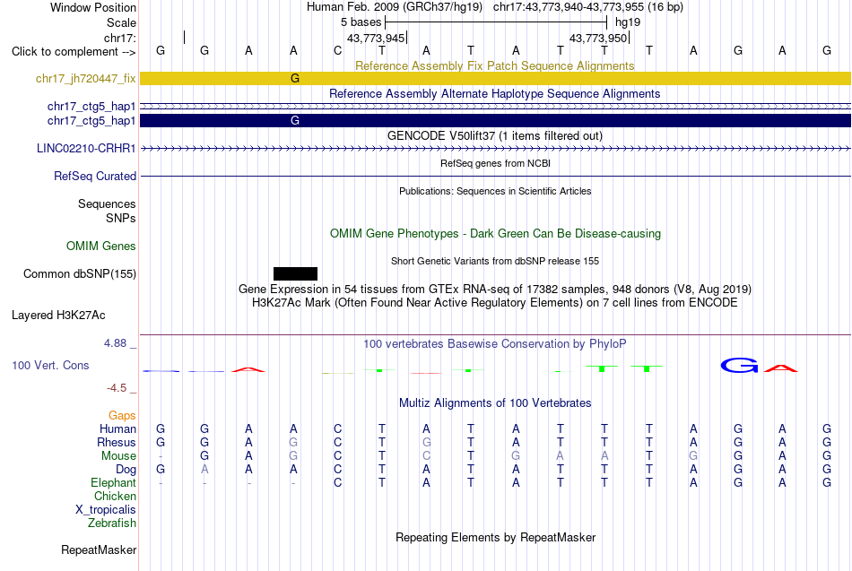Click the Dog species label
This screenshot has width=852, height=571.
(126, 470)
